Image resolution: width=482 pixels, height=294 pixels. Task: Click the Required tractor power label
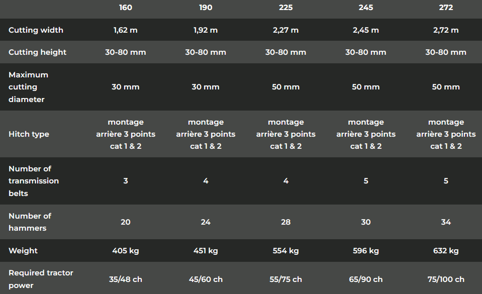point(41,279)
